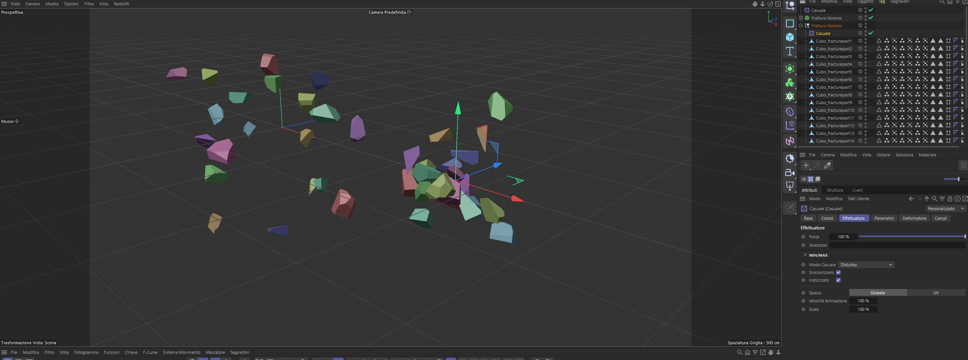Viewport: 968px width, 360px height.
Task: Select the Campi tab button
Action: (x=941, y=218)
